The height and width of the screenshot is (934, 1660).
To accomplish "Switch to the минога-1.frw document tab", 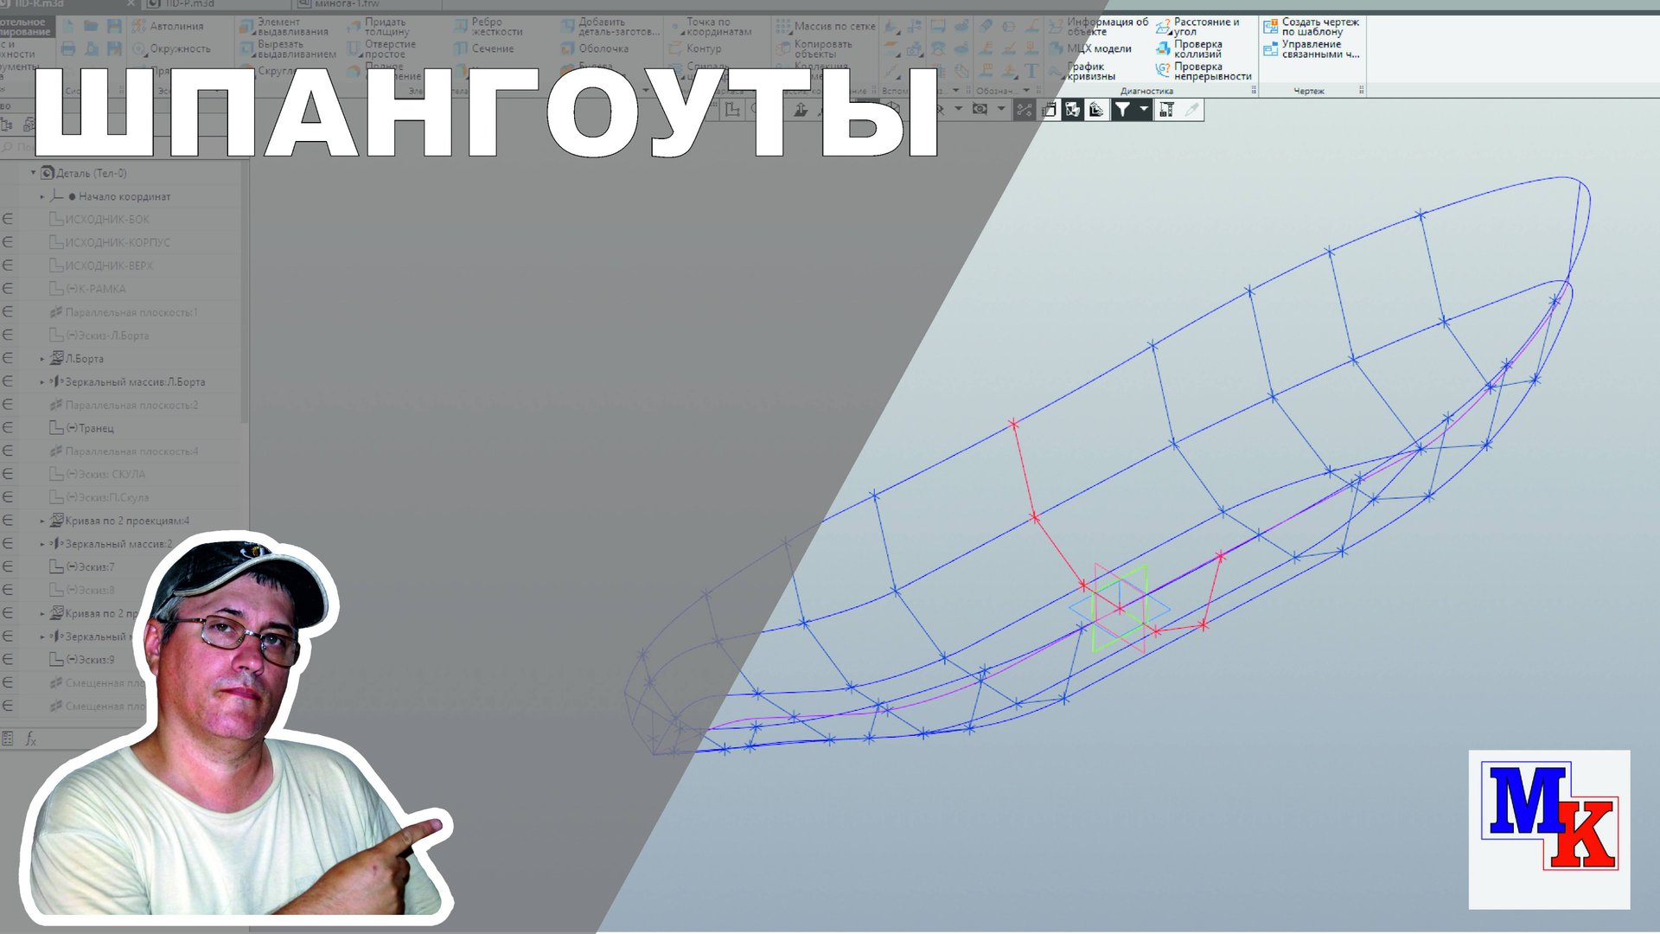I will [346, 4].
